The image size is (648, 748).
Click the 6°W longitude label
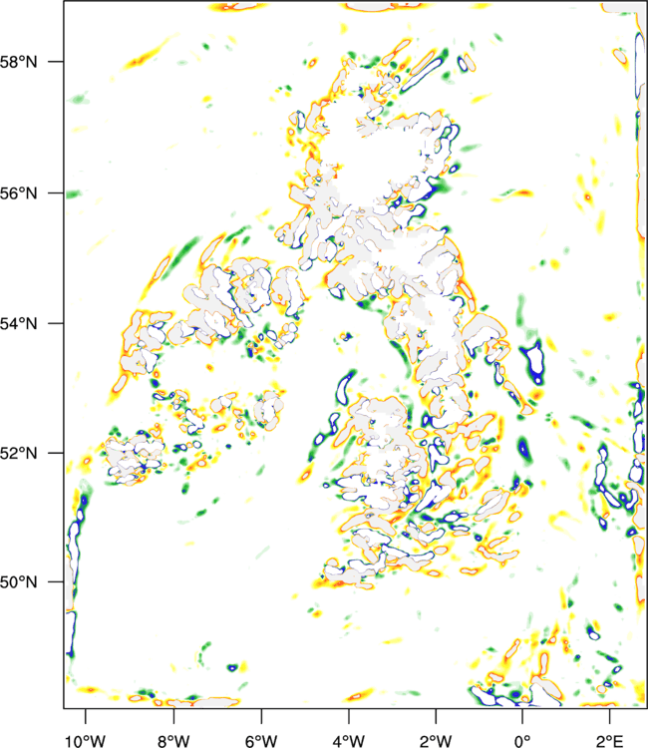tap(261, 740)
